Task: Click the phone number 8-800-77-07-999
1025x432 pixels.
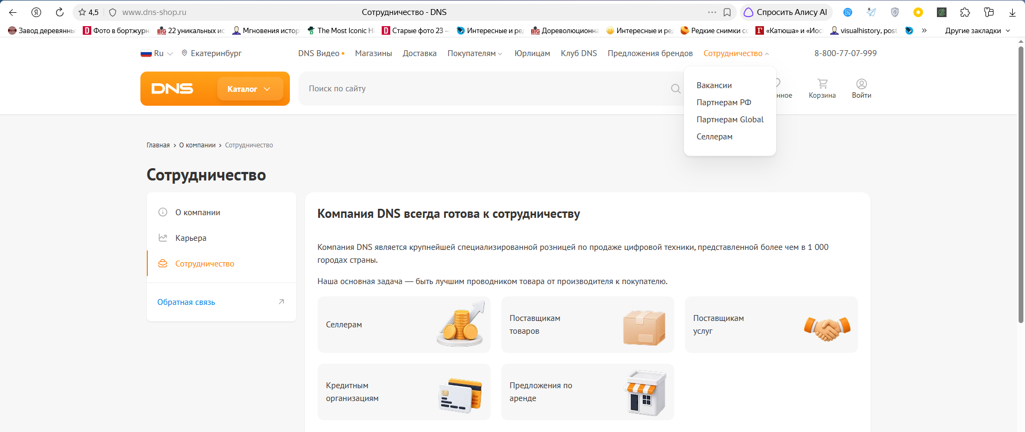Action: tap(845, 53)
